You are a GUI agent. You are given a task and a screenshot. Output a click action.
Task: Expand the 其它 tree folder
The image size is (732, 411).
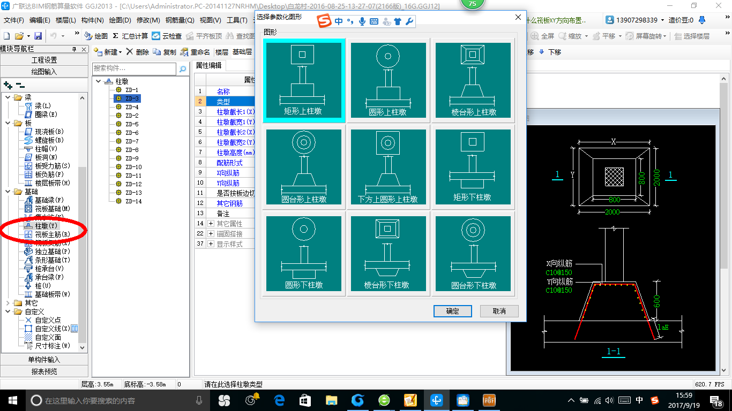pyautogui.click(x=8, y=303)
